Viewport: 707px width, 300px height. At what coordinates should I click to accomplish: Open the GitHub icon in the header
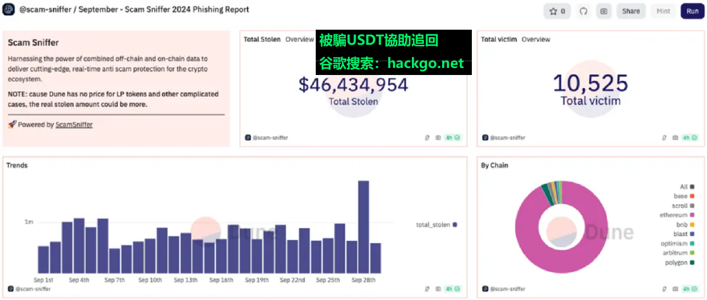[x=583, y=11]
